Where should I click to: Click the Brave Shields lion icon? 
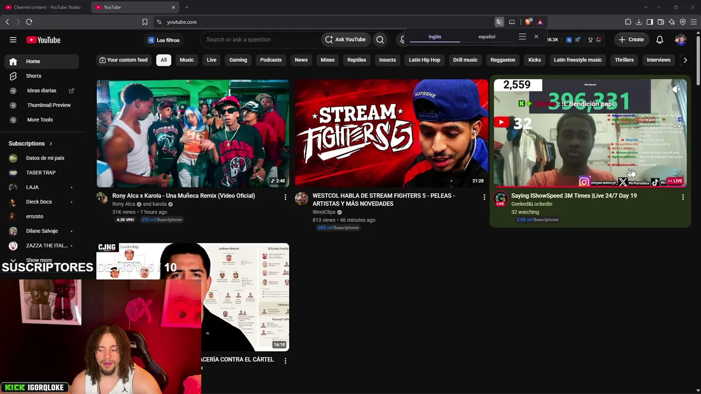click(528, 22)
